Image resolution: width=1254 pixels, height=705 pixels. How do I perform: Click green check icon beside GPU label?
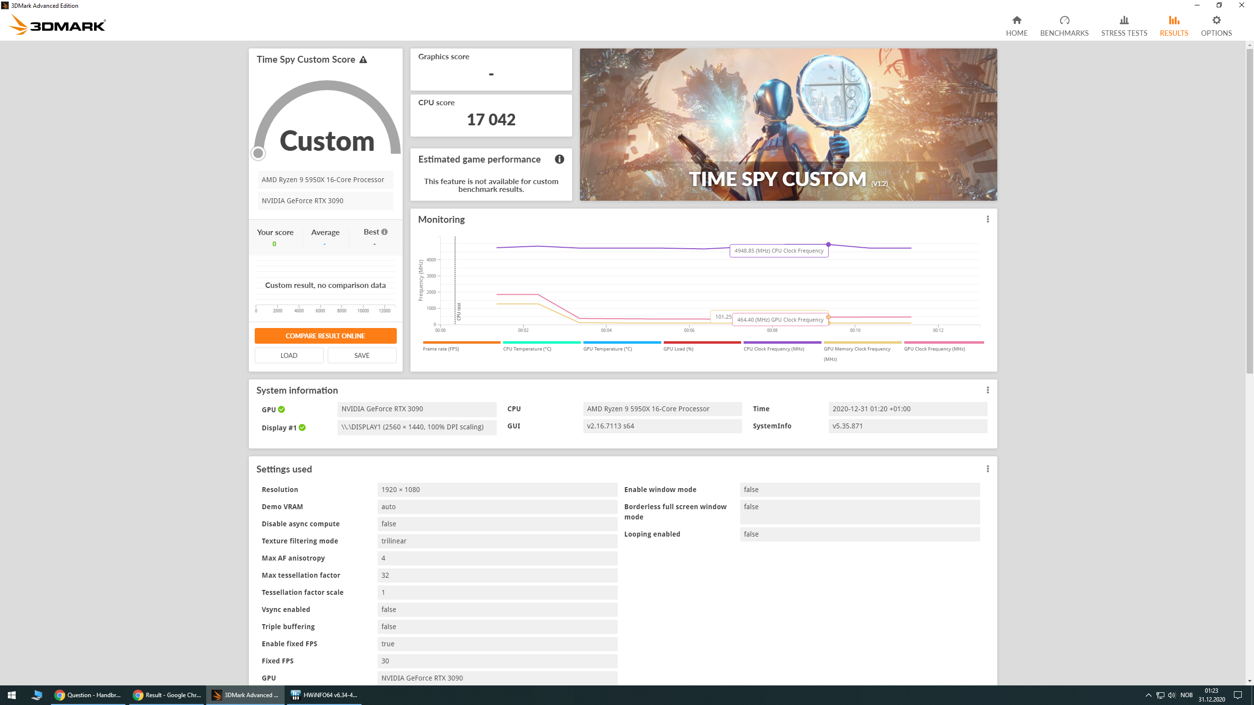tap(281, 409)
